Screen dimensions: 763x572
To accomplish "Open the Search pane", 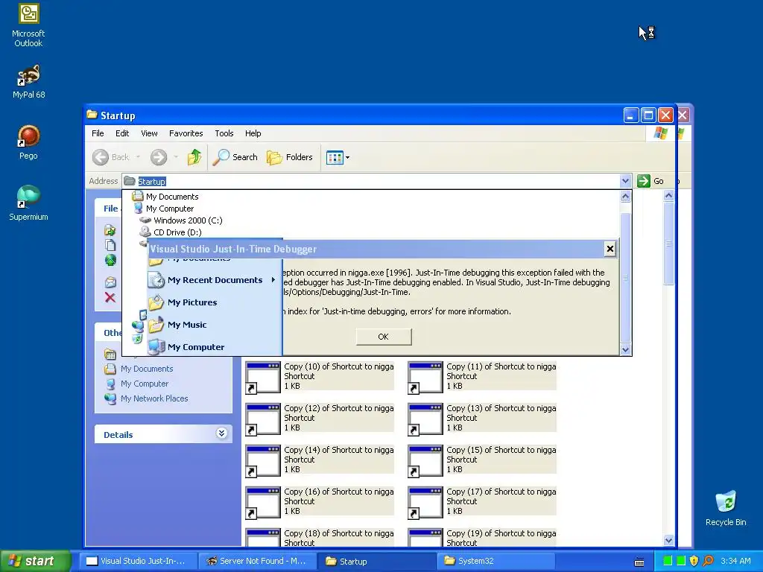I will 235,157.
